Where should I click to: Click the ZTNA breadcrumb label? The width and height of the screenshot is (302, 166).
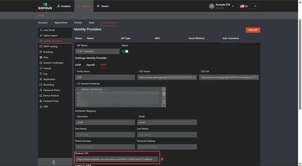pyautogui.click(x=41, y=16)
